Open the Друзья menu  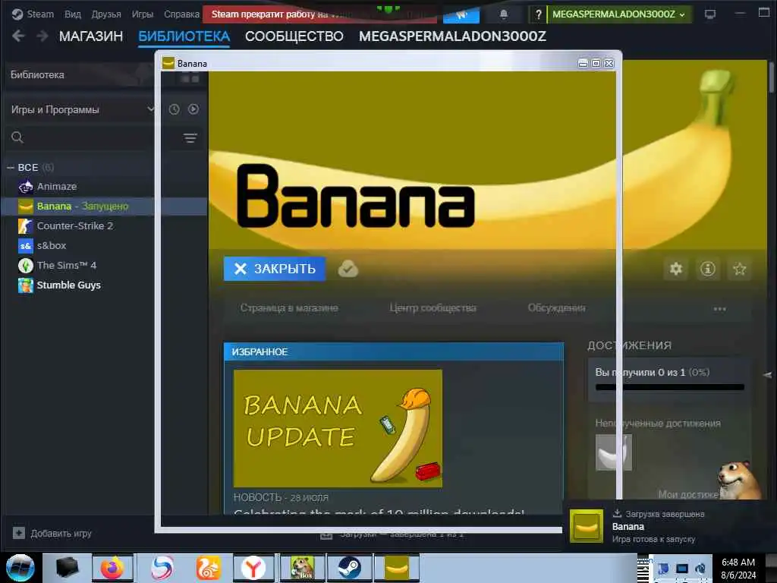click(106, 14)
